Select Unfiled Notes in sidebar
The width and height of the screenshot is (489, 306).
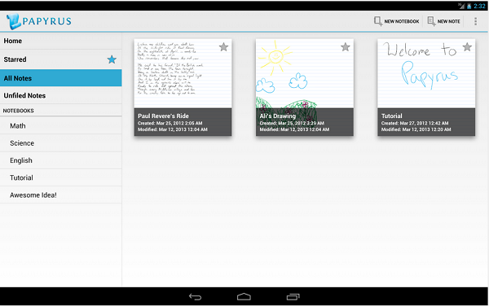61,95
